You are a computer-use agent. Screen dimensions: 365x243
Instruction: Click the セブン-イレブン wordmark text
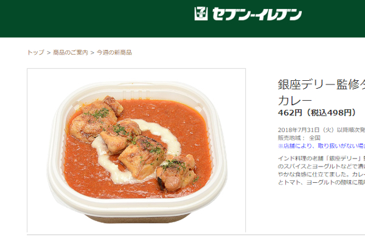(x=257, y=14)
